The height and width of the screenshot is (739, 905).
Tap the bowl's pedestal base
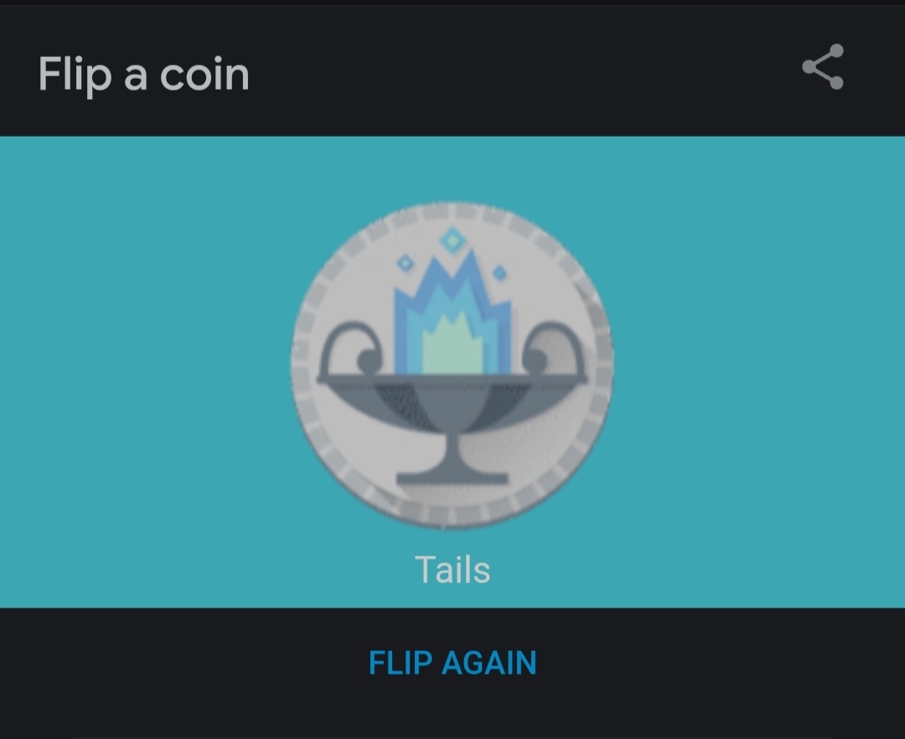(x=452, y=478)
